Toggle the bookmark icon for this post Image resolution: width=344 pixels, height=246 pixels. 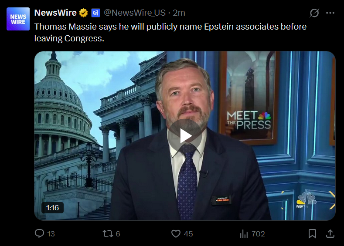(312, 234)
